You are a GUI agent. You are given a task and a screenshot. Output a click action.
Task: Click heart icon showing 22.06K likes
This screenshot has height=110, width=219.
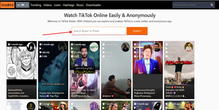click(104, 52)
